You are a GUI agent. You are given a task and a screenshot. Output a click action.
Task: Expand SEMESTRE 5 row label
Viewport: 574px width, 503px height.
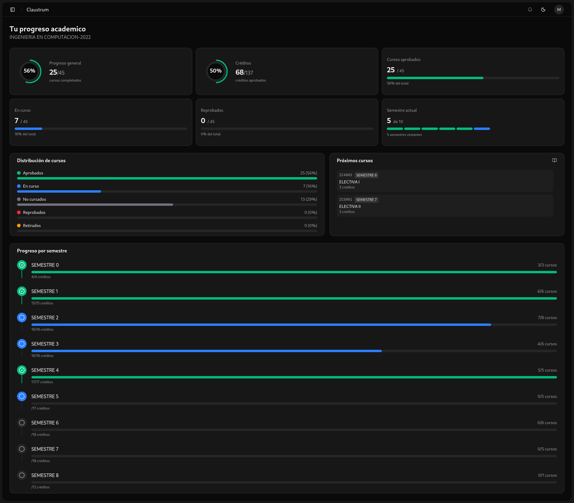click(x=45, y=396)
